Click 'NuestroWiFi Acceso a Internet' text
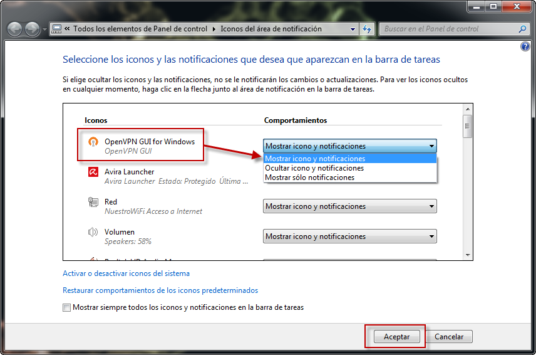This screenshot has width=536, height=355. click(x=153, y=211)
